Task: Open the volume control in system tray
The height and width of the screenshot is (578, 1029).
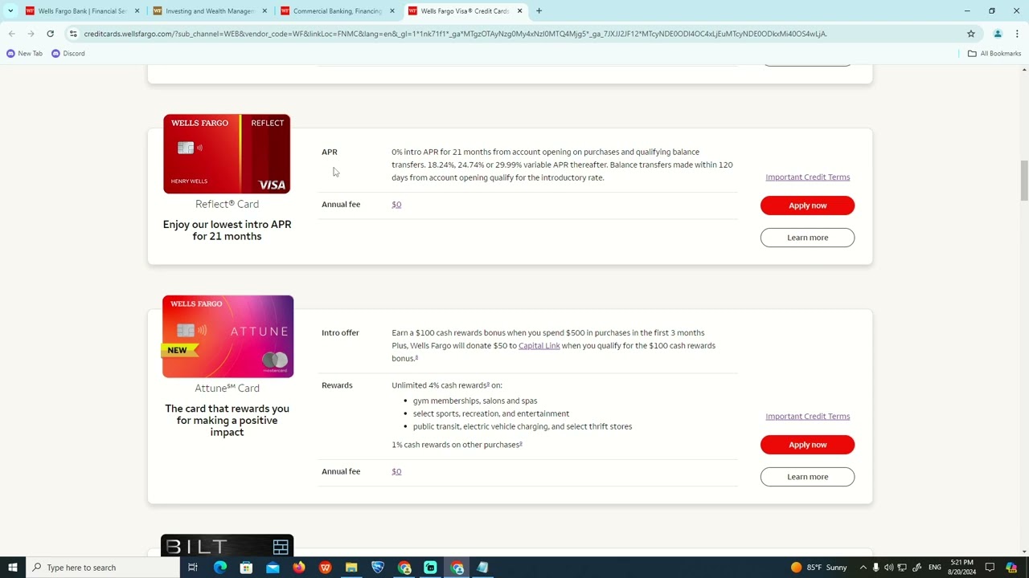Action: [x=888, y=568]
